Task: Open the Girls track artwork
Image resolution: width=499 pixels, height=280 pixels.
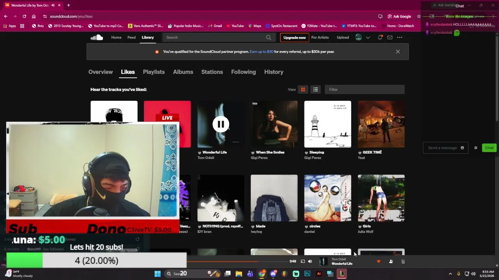Action: pyautogui.click(x=381, y=198)
